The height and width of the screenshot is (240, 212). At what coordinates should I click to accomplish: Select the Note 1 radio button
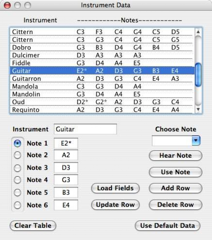click(18, 144)
